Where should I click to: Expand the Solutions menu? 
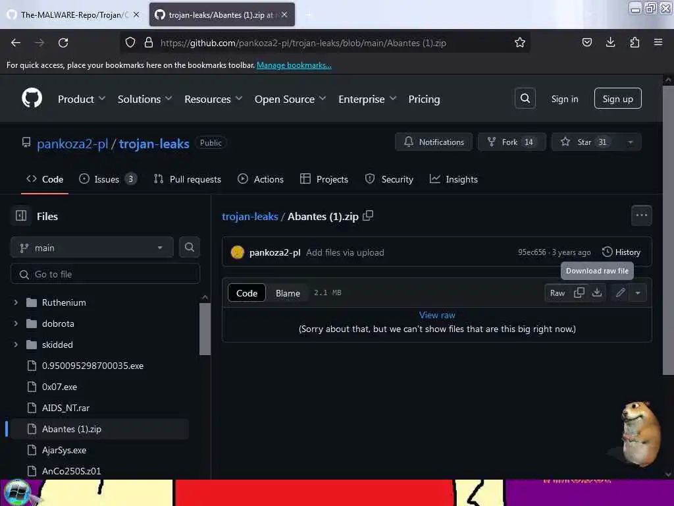click(145, 99)
